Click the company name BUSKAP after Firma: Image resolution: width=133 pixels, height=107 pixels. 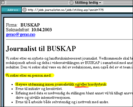pyautogui.click(x=30, y=25)
